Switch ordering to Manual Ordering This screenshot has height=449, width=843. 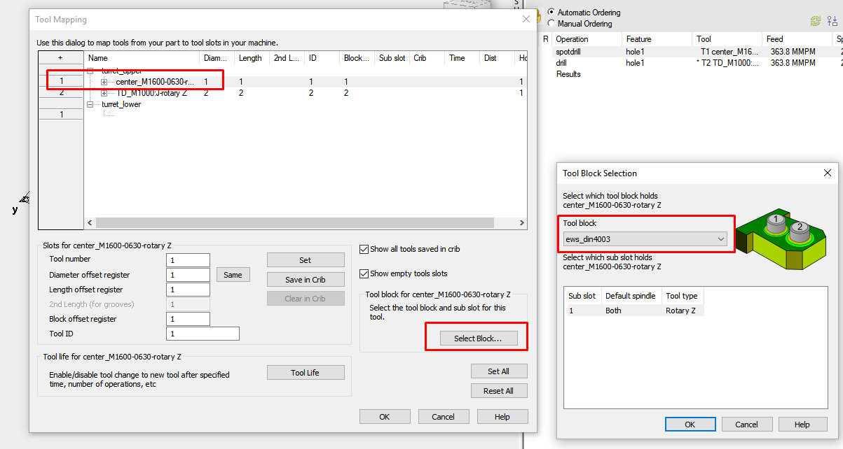(553, 22)
